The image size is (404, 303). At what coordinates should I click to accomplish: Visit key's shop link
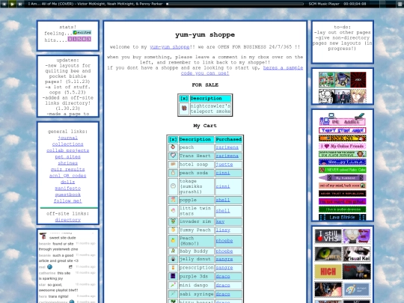click(x=220, y=221)
